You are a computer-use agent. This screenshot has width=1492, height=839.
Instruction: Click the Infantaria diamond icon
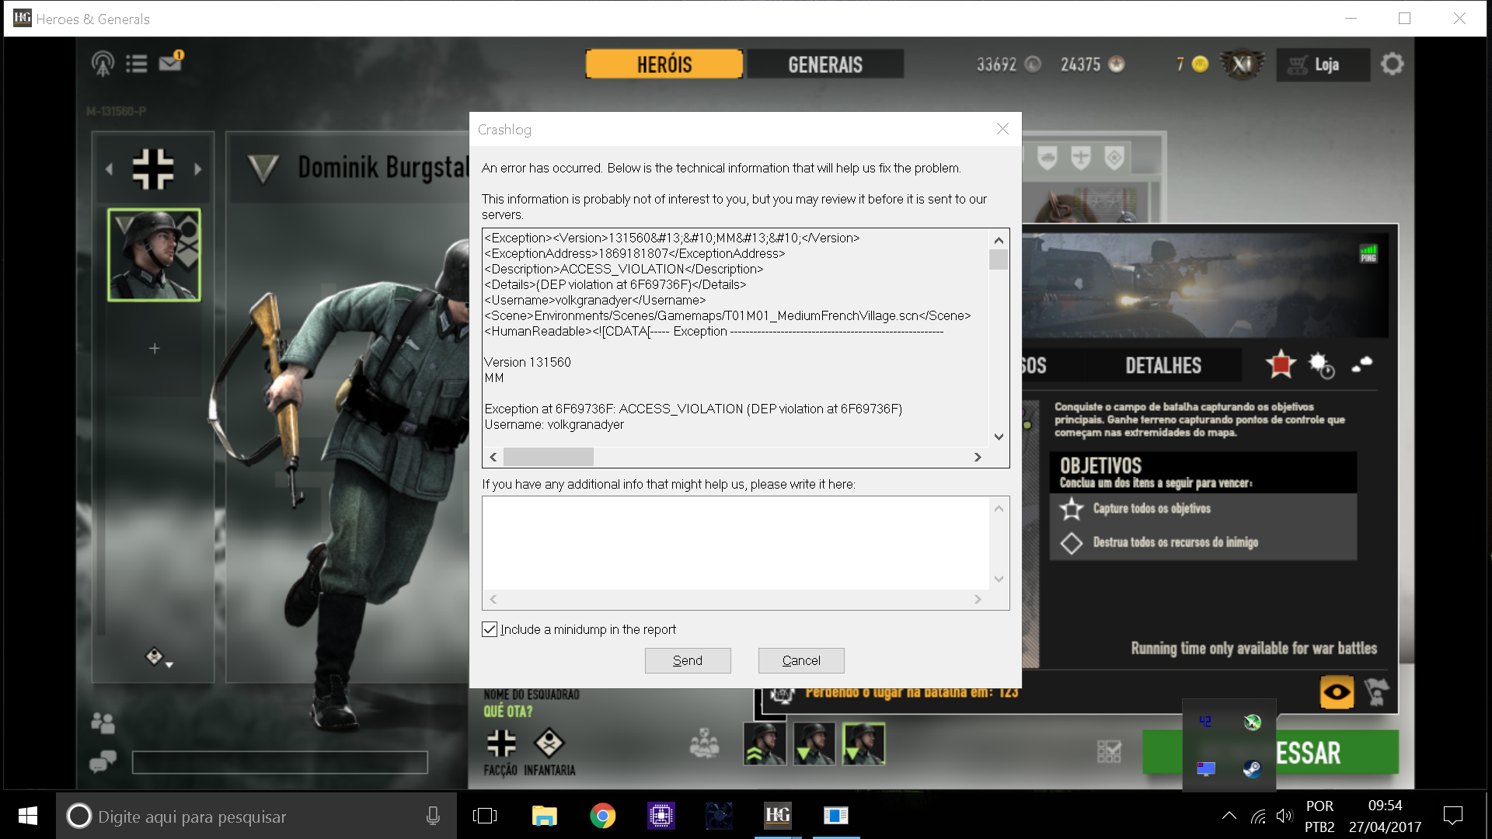pos(549,743)
